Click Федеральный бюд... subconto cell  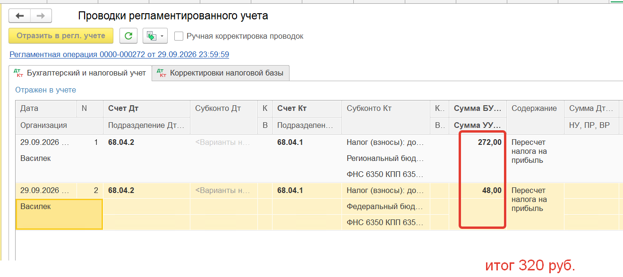(385, 207)
